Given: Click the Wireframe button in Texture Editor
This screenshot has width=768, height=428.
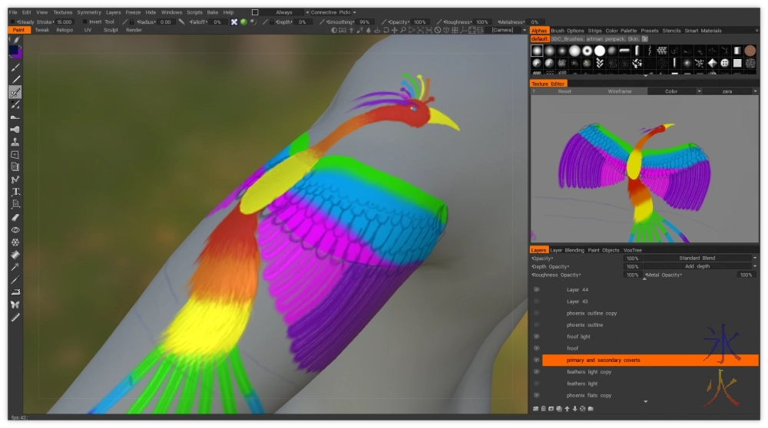Looking at the screenshot, I should tap(619, 91).
